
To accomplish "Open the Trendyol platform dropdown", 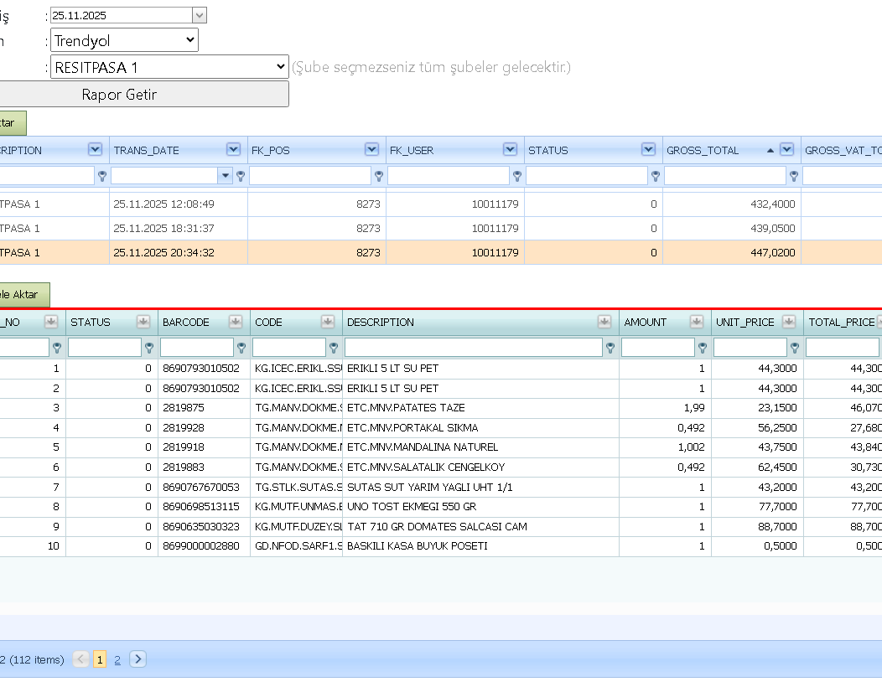I will [124, 40].
